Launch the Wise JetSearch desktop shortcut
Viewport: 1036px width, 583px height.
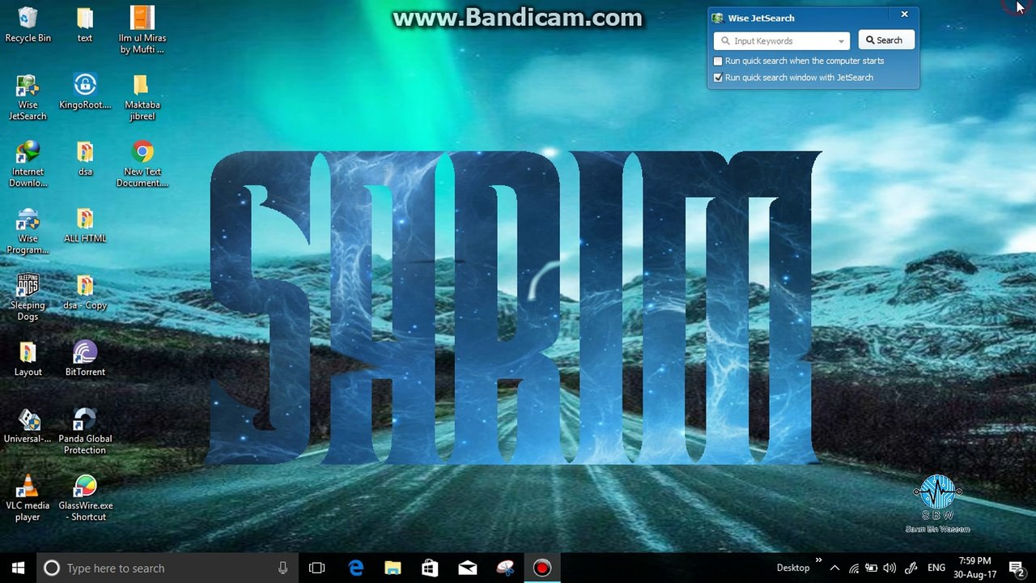pyautogui.click(x=28, y=96)
